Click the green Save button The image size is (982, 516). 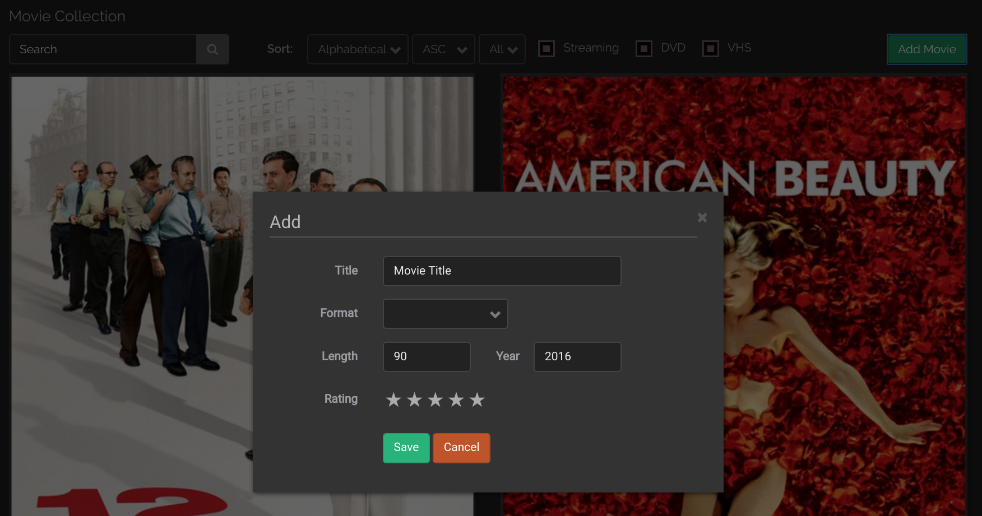pyautogui.click(x=406, y=448)
